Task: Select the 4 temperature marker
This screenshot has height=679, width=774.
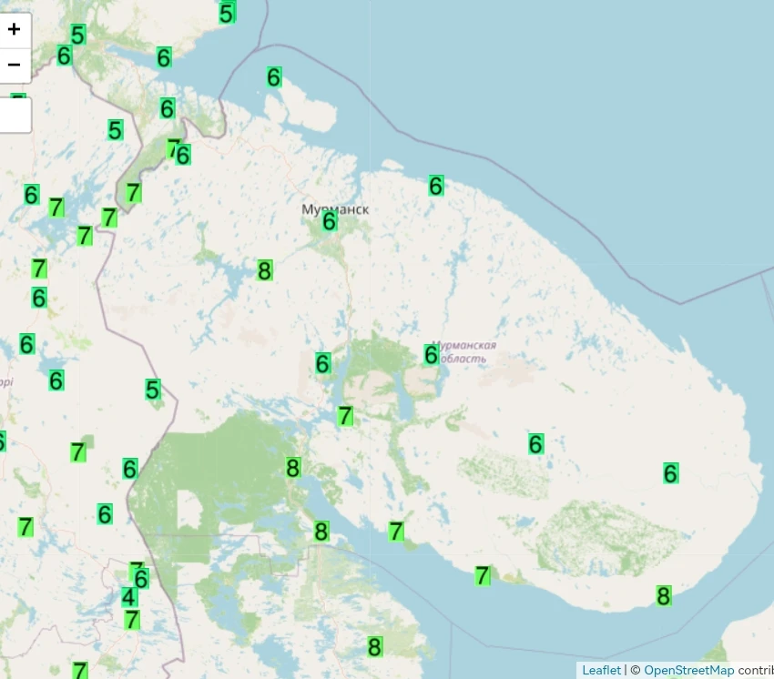Action: (x=128, y=597)
